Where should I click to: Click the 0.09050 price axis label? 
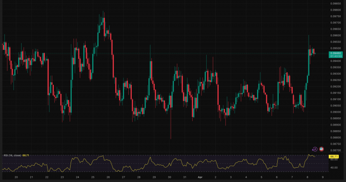[x=335, y=105]
